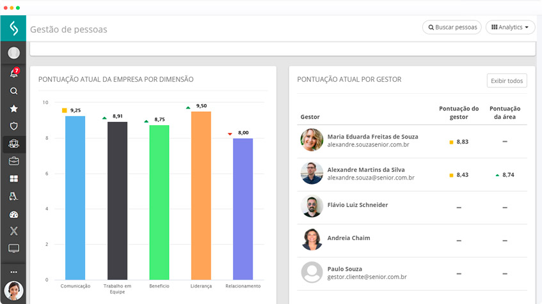
Task: Click the Buscar pessoas search button
Action: (452, 27)
